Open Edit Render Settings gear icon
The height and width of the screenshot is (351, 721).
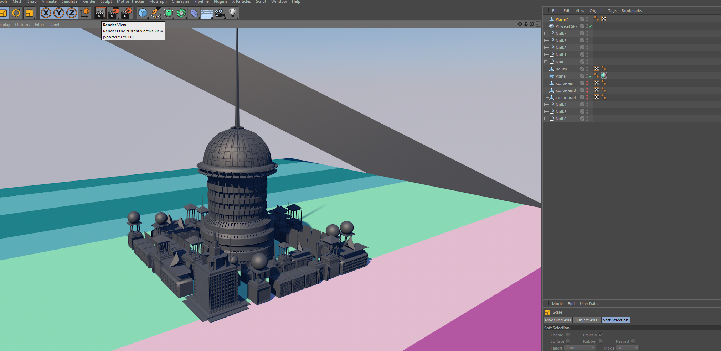point(126,13)
